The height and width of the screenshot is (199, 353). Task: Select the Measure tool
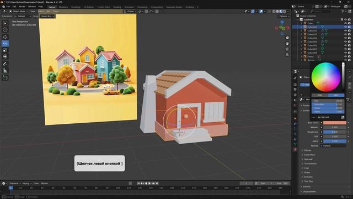5,71
